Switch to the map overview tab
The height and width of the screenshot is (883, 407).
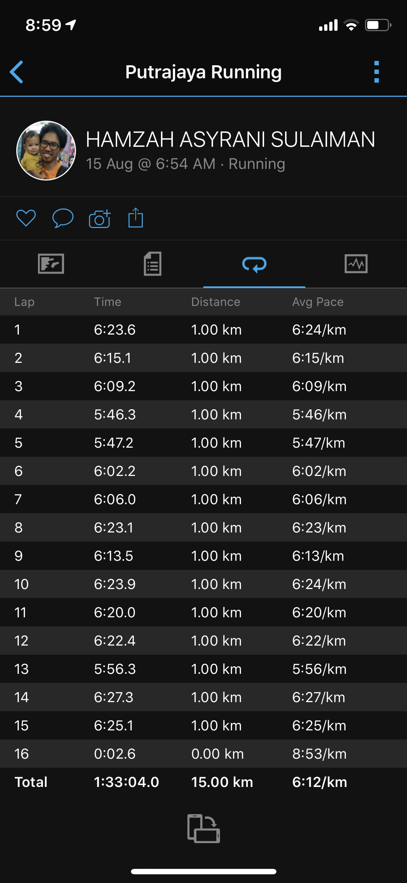coord(51,264)
